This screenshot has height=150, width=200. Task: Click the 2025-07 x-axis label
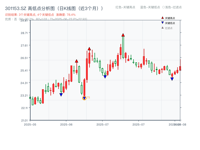click(102, 124)
